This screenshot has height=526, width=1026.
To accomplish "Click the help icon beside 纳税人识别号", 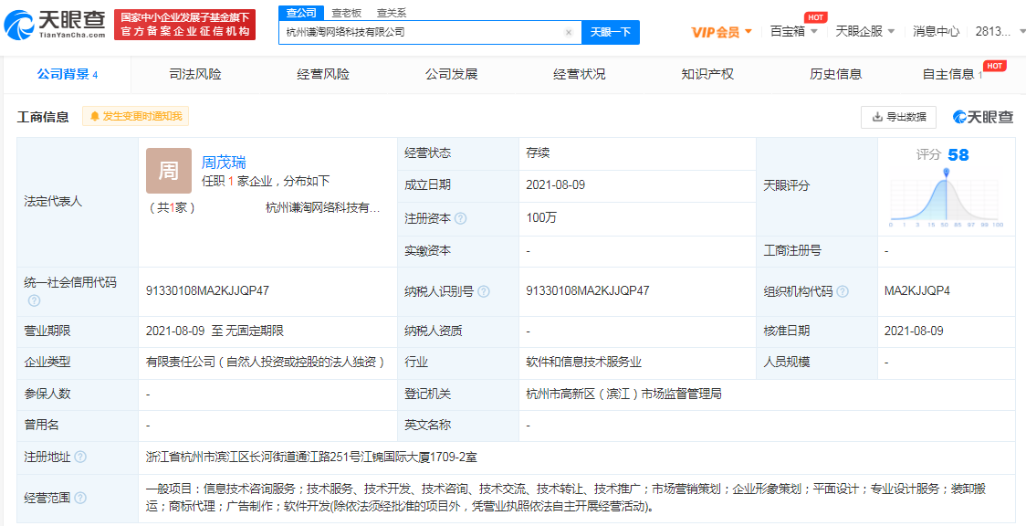I will [x=484, y=291].
